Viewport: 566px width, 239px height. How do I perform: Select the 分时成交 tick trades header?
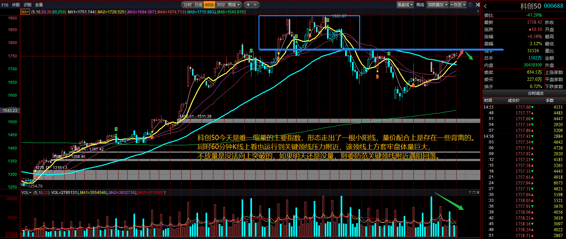(x=536, y=93)
